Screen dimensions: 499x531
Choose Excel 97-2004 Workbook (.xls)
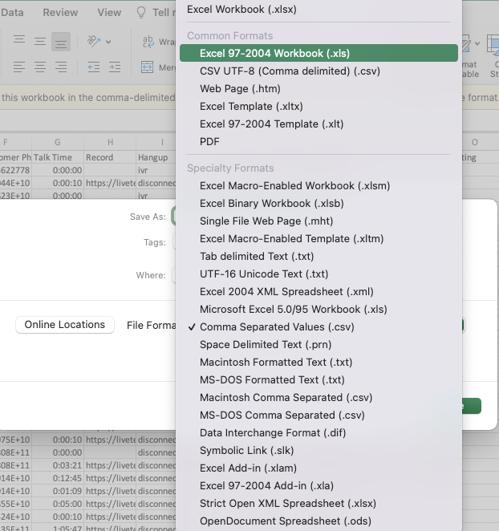[318, 53]
